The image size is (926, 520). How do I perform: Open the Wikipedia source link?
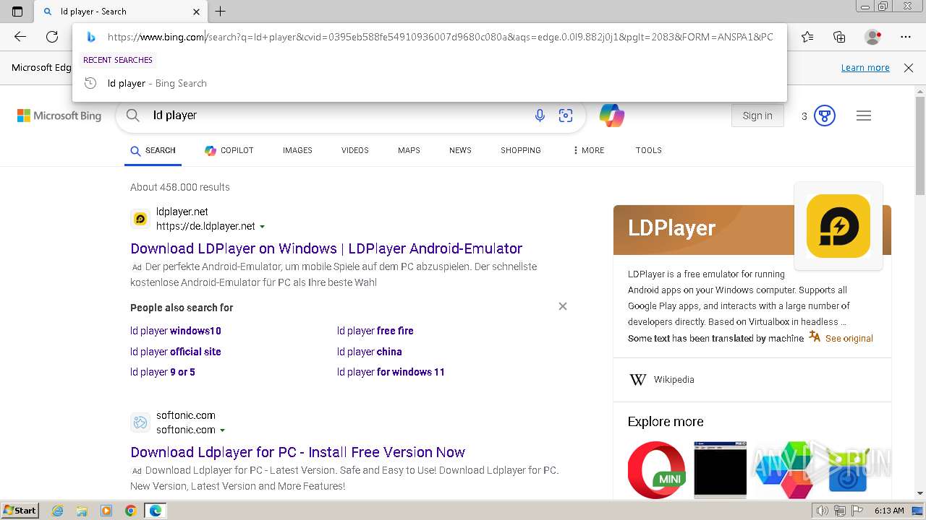click(674, 380)
